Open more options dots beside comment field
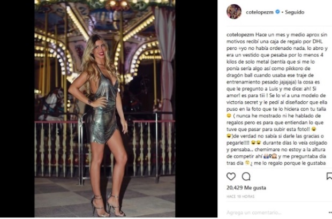332x219 pixels. (x=330, y=213)
